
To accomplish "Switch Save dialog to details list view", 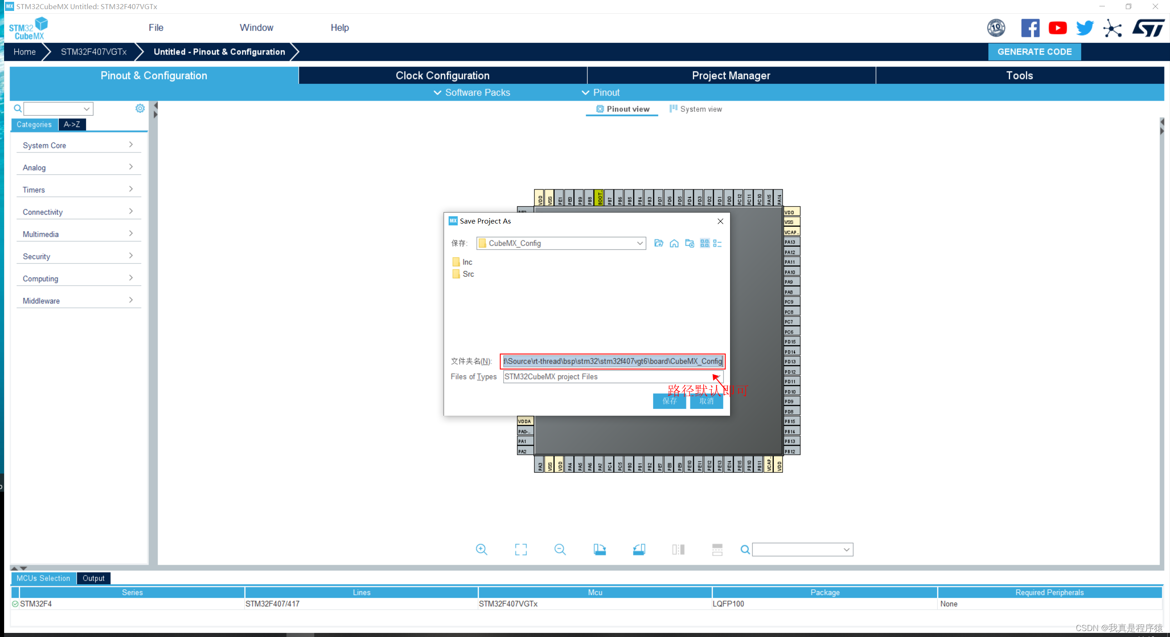I will point(717,243).
